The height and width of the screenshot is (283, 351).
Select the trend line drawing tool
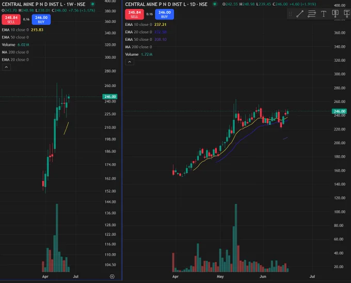coord(300,14)
